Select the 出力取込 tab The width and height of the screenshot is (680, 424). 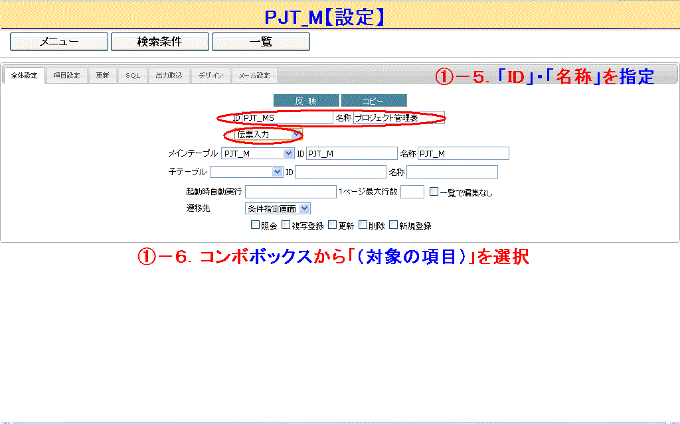tap(169, 76)
